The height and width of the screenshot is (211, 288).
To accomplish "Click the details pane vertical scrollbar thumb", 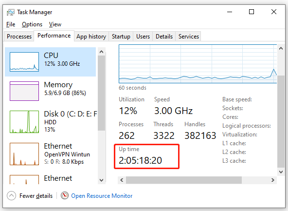I will pos(281,121).
